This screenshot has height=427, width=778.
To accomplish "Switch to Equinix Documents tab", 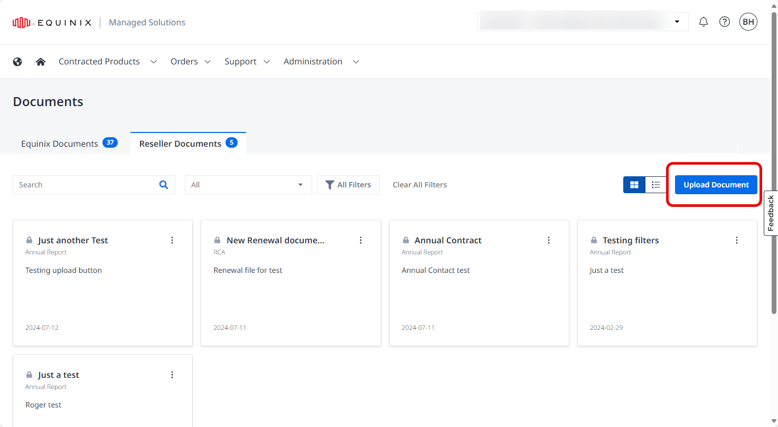I will pyautogui.click(x=69, y=143).
